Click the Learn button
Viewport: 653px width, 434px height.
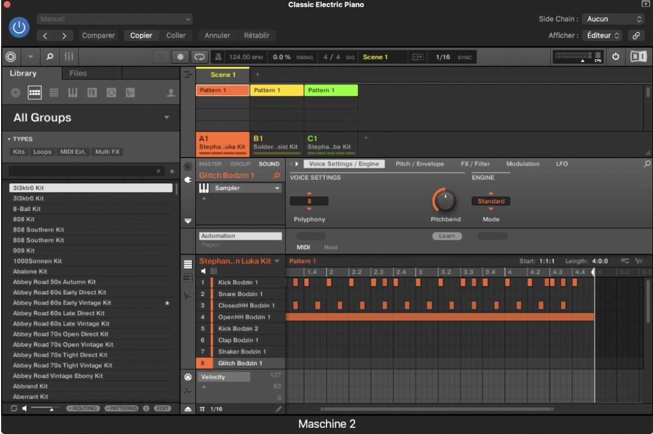point(447,236)
